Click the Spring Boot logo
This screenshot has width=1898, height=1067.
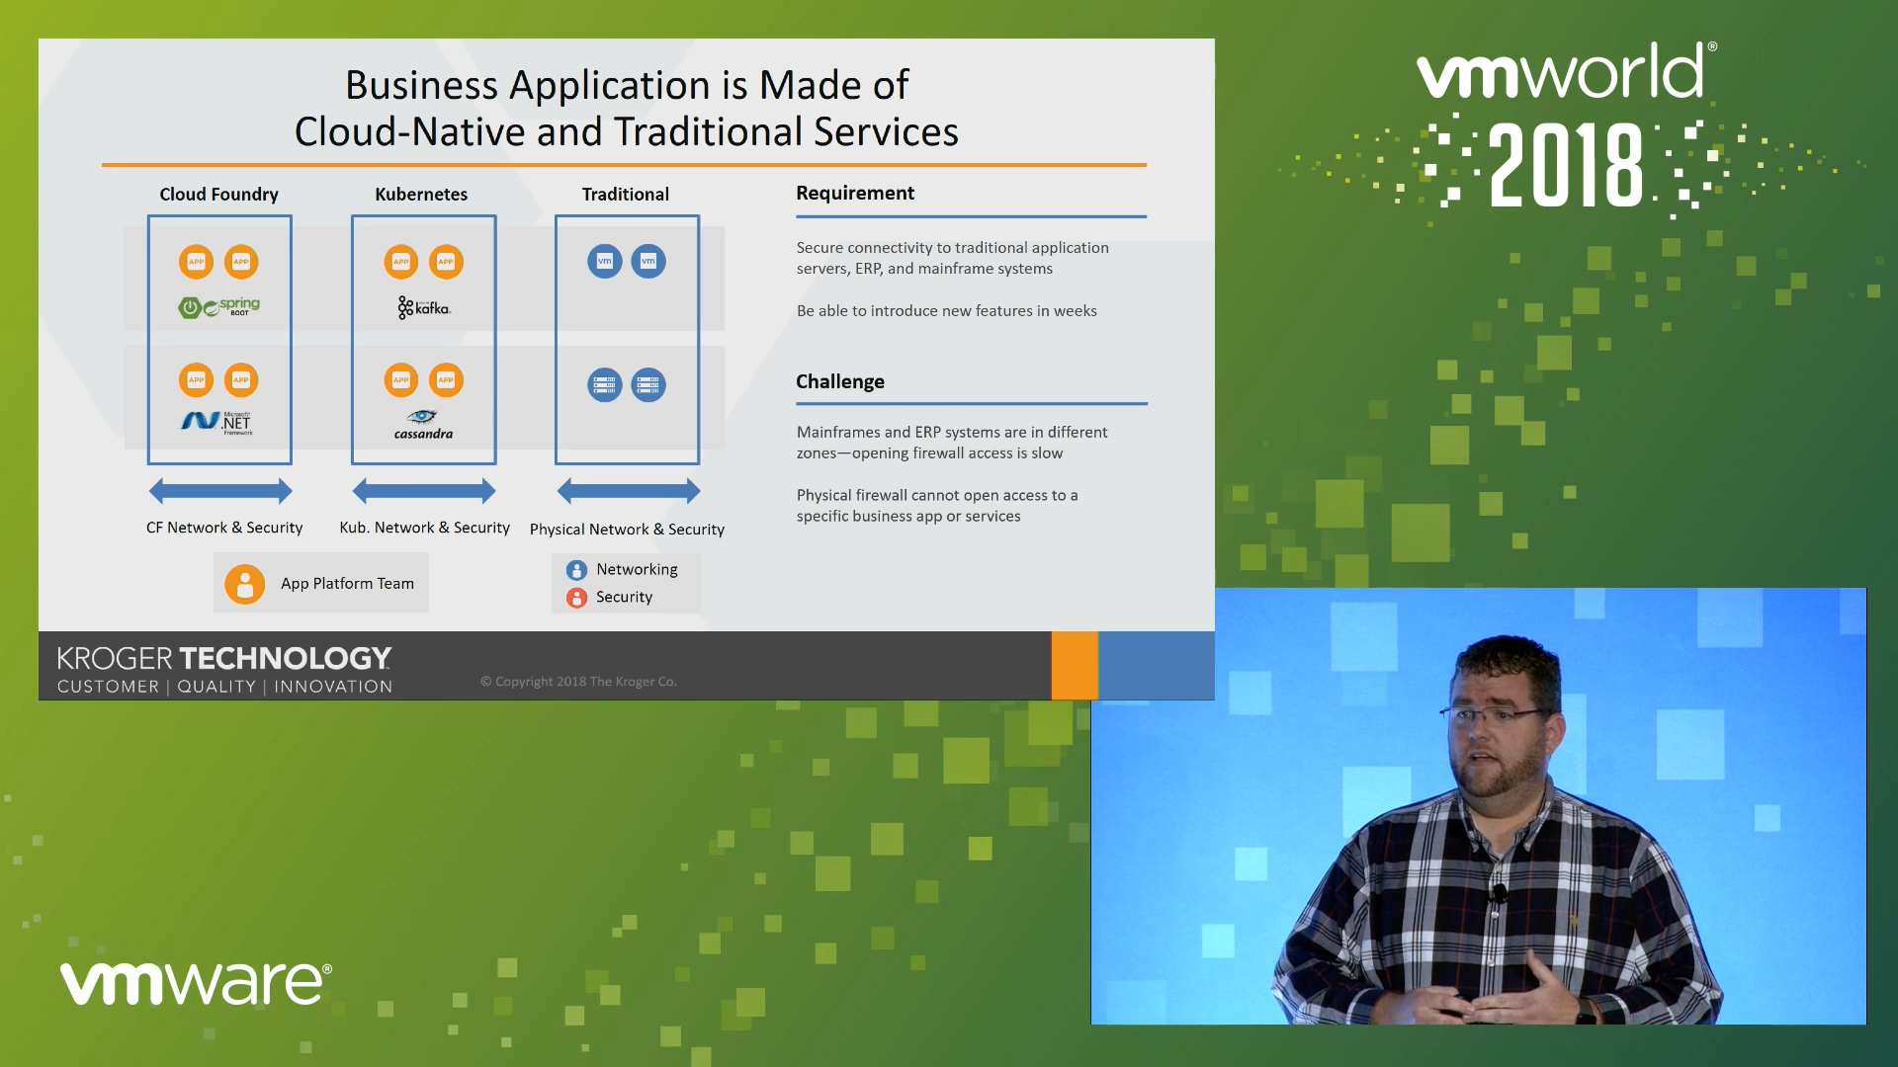pyautogui.click(x=219, y=307)
